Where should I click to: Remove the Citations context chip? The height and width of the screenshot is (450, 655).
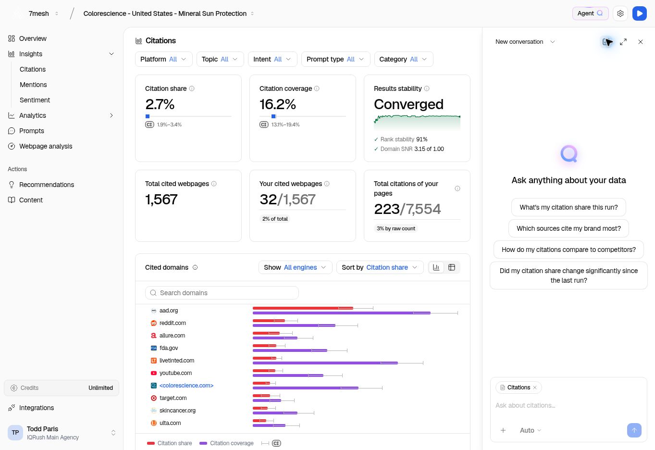[x=535, y=387]
